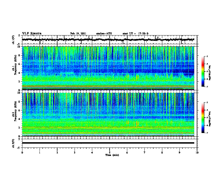Click the "4" kHz tick of ch.1 spectrogram

[20, 73]
